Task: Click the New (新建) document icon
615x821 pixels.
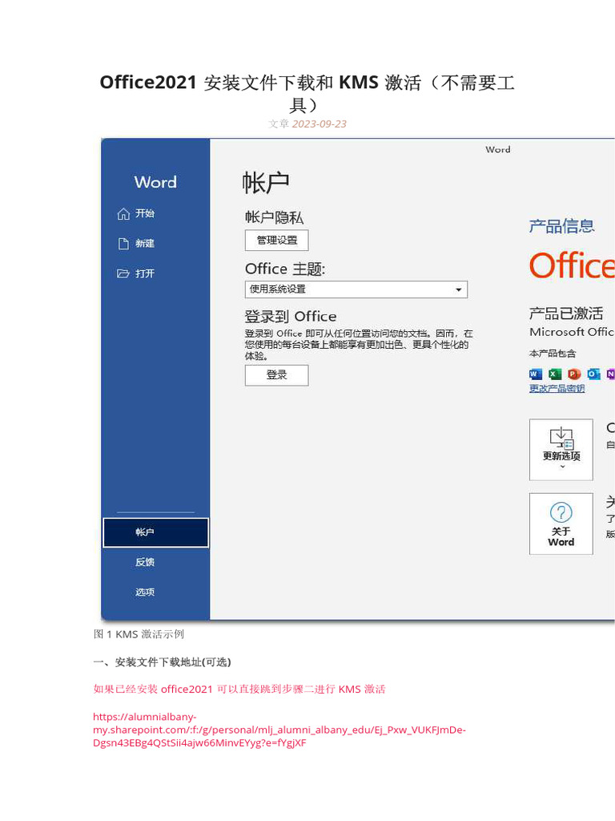Action: pos(123,244)
